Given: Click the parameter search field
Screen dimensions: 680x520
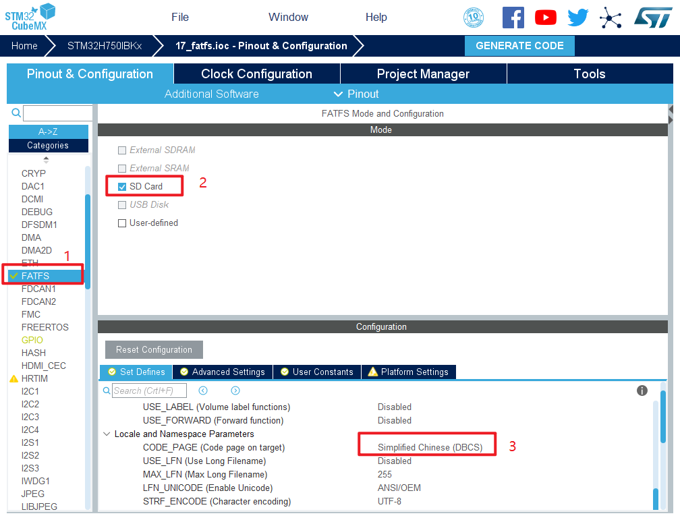Looking at the screenshot, I should tap(148, 391).
